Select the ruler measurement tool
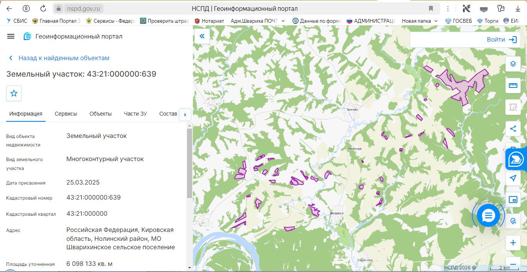This screenshot has height=272, width=527. click(x=513, y=86)
